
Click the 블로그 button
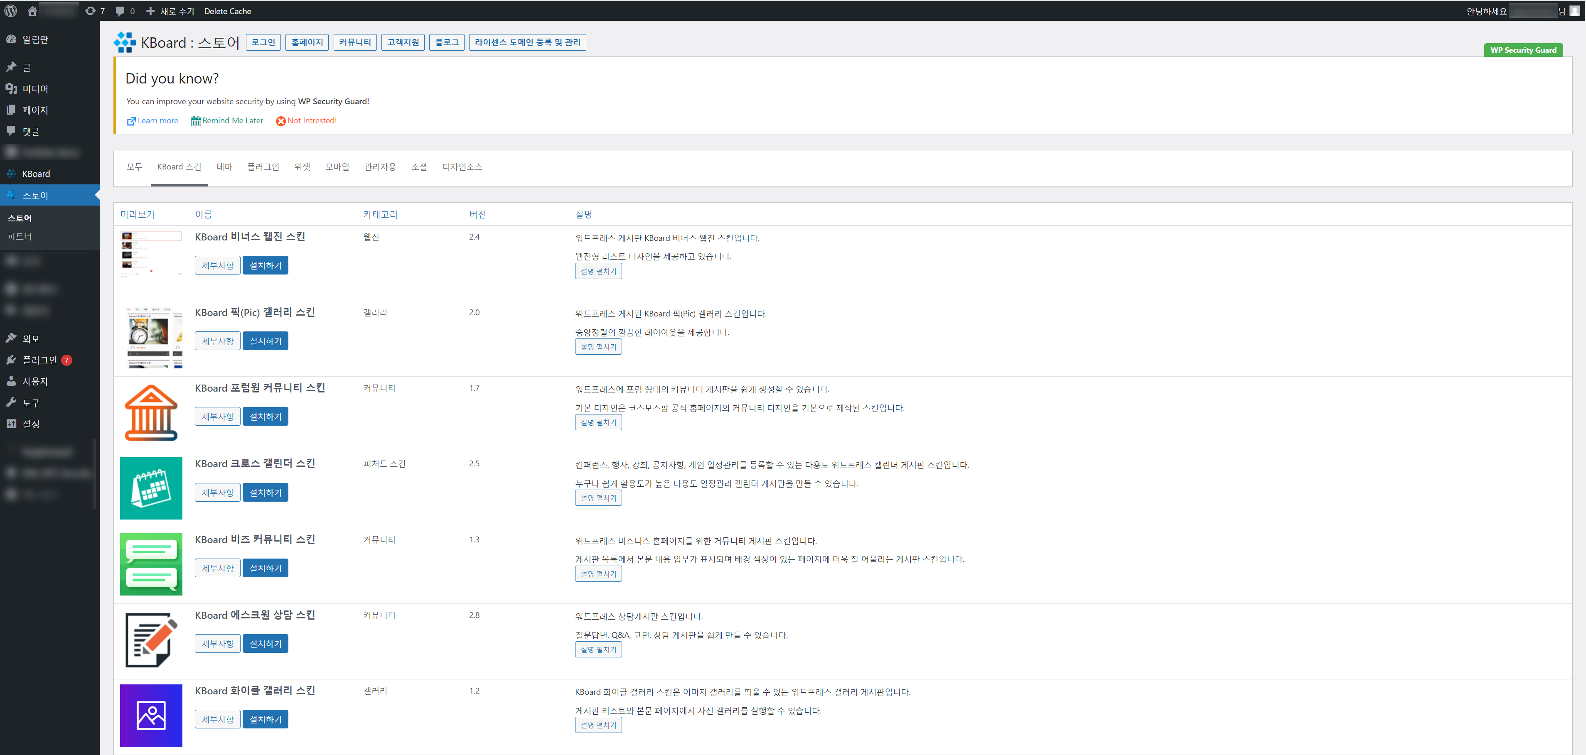point(446,42)
